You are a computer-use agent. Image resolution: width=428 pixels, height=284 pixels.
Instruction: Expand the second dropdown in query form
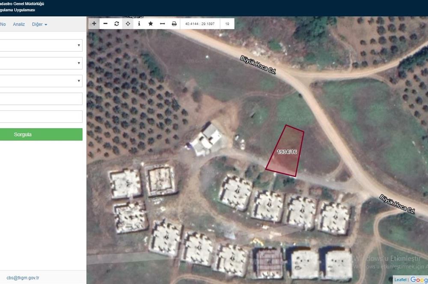click(41, 63)
